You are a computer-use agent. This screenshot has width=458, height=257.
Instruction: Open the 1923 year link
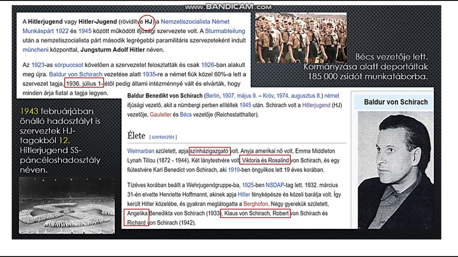(38, 65)
